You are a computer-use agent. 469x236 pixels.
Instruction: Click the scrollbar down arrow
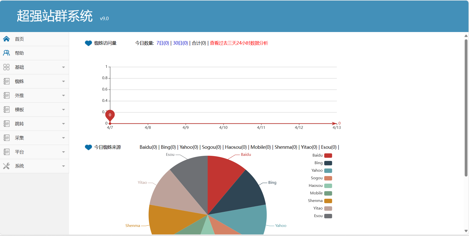(x=466, y=231)
